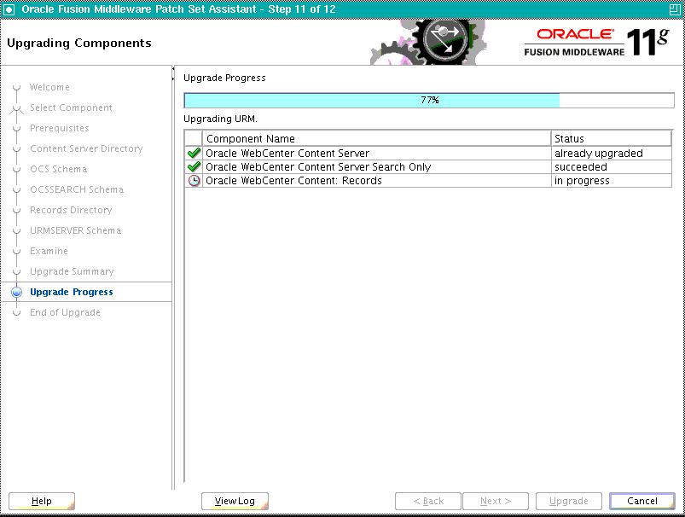Click the Component Name column header
685x517 pixels.
point(376,138)
